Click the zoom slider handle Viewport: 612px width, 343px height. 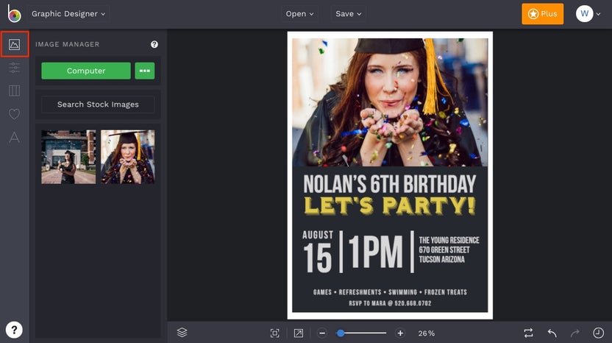click(341, 333)
